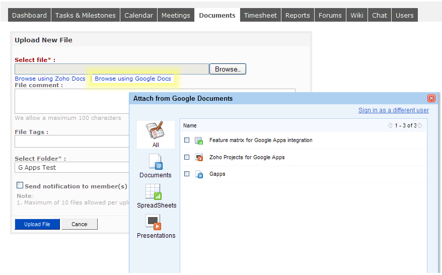Click the Zoho Projects presentation file icon
442x275 pixels.
pos(199,157)
